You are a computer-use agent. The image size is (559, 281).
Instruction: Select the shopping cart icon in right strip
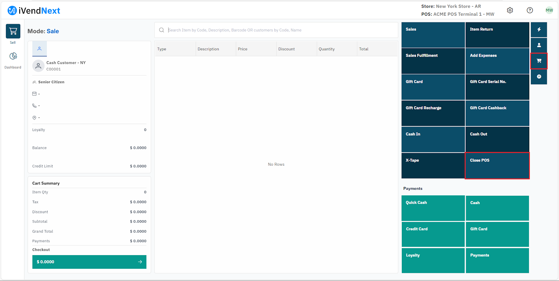tap(539, 61)
